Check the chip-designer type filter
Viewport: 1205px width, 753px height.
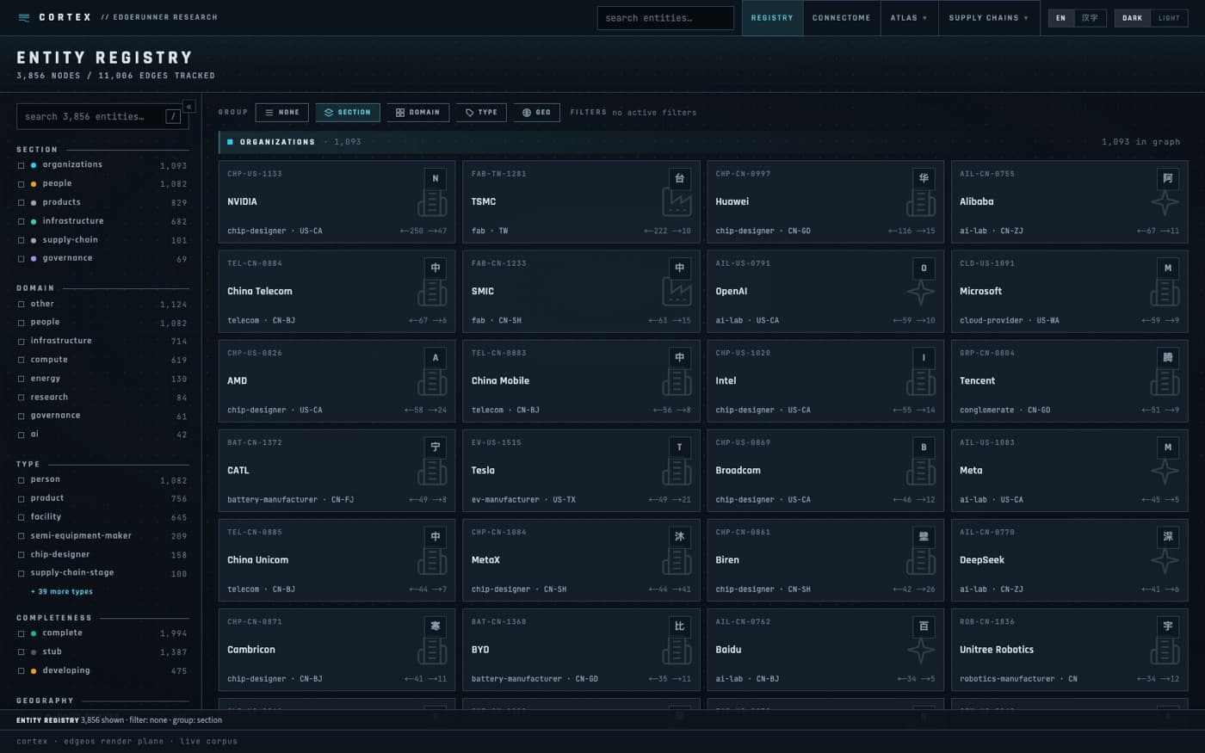[21, 554]
